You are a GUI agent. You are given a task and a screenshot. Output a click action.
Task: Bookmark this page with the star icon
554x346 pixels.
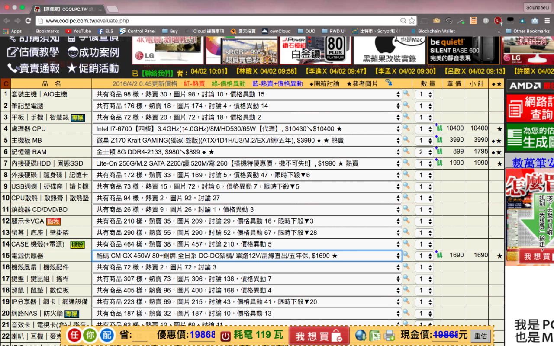(x=412, y=21)
